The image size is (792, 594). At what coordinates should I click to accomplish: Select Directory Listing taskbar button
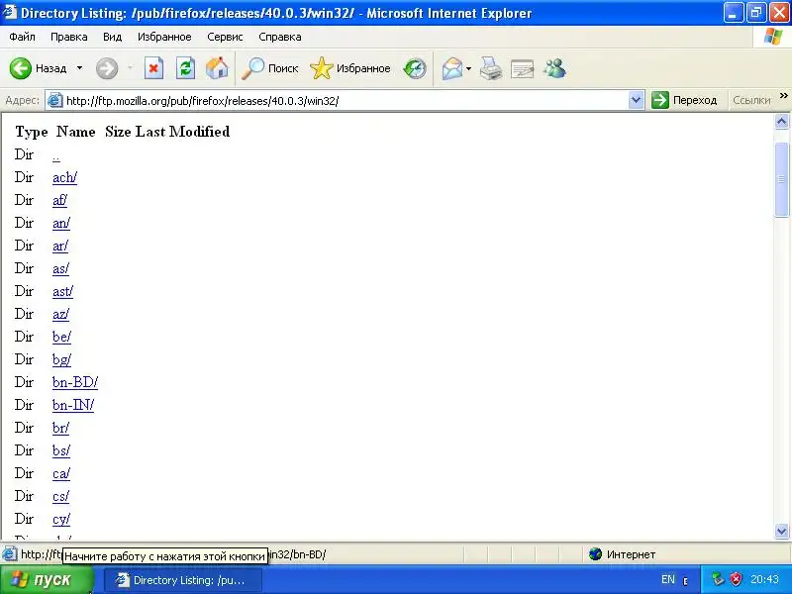point(183,580)
